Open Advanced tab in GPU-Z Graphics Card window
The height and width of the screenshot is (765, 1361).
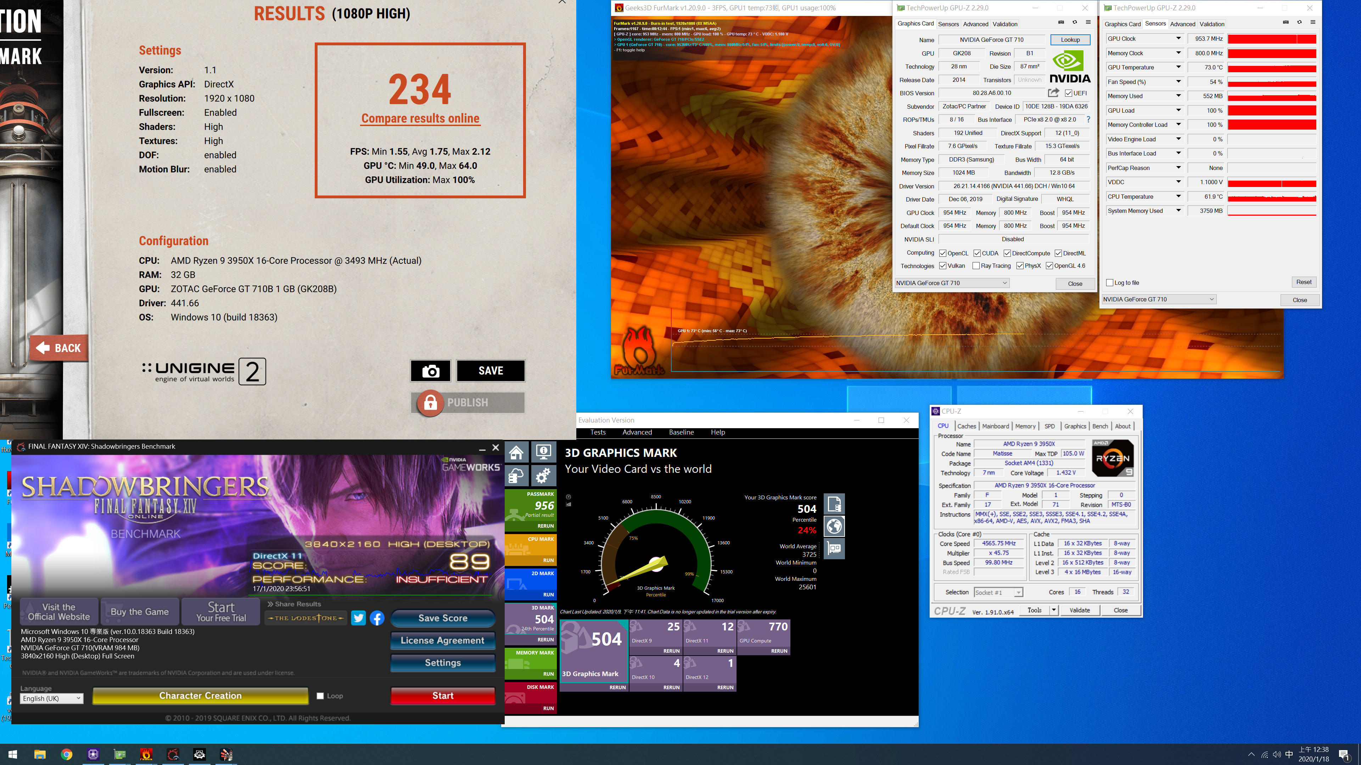(975, 24)
